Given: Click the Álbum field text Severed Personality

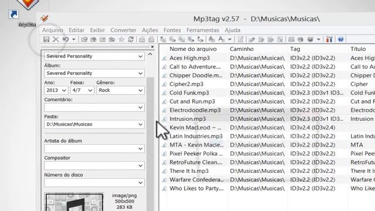Looking at the screenshot, I should click(69, 73).
